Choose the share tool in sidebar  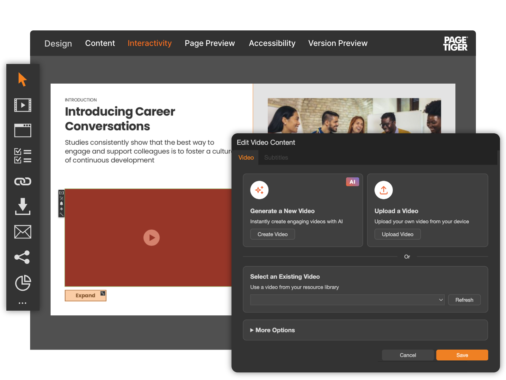pos(22,257)
